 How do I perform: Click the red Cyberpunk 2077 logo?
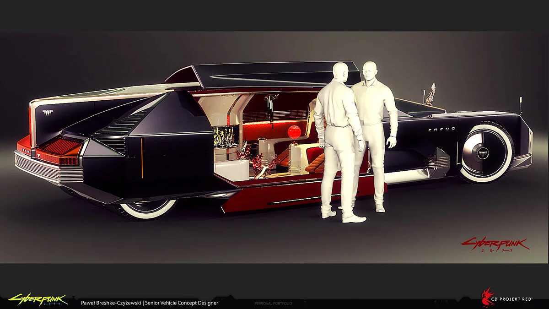tap(495, 244)
